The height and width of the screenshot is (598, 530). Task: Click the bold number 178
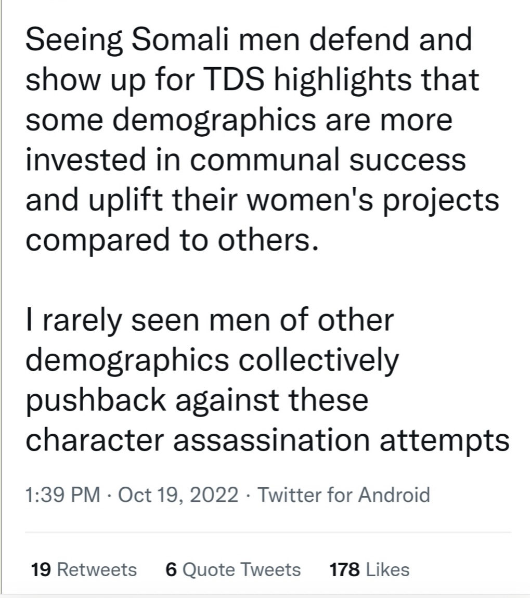coord(344,569)
